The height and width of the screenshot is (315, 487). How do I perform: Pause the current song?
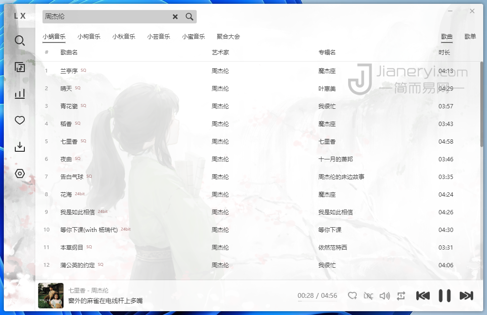[445, 296]
